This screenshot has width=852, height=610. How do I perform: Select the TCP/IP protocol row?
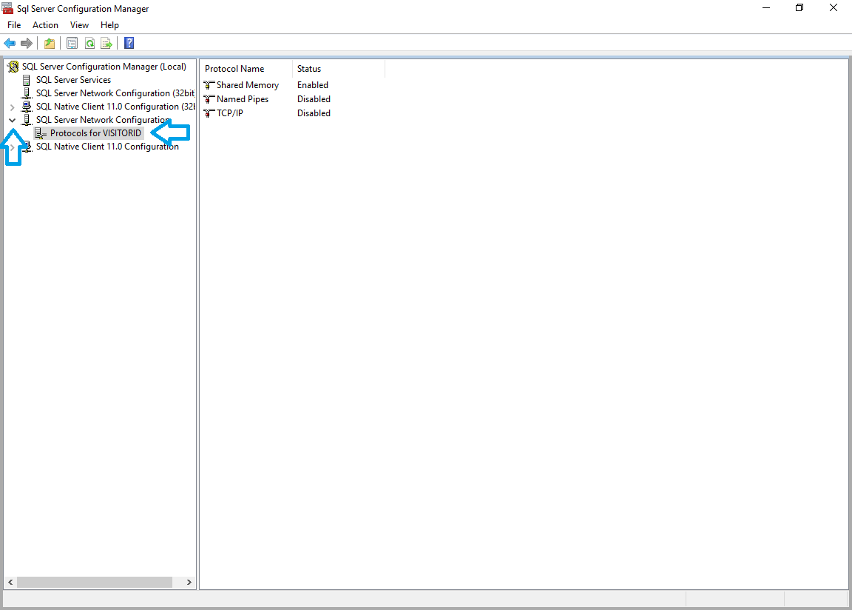229,113
